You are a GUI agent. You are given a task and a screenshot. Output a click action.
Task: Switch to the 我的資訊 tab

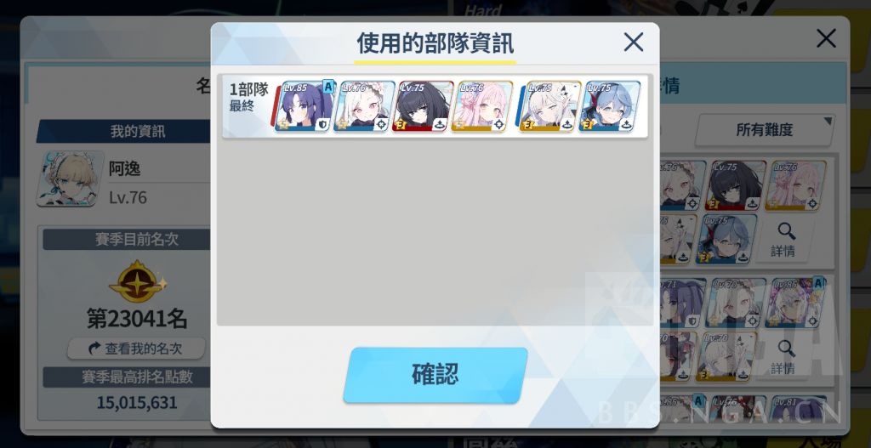click(137, 132)
